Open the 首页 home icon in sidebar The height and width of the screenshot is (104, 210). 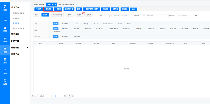click(5, 8)
